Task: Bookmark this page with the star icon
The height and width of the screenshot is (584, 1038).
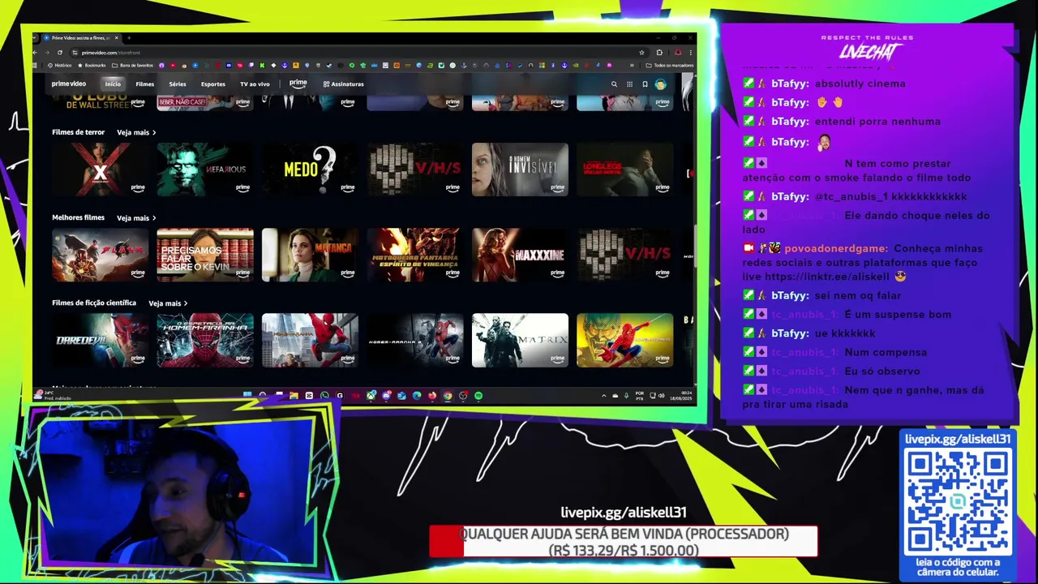Action: [641, 52]
